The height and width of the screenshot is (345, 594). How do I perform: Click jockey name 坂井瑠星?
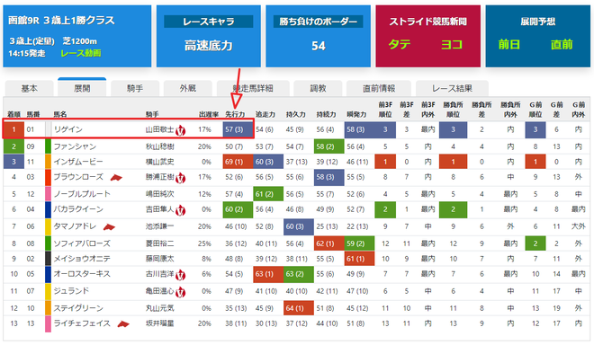coord(160,323)
